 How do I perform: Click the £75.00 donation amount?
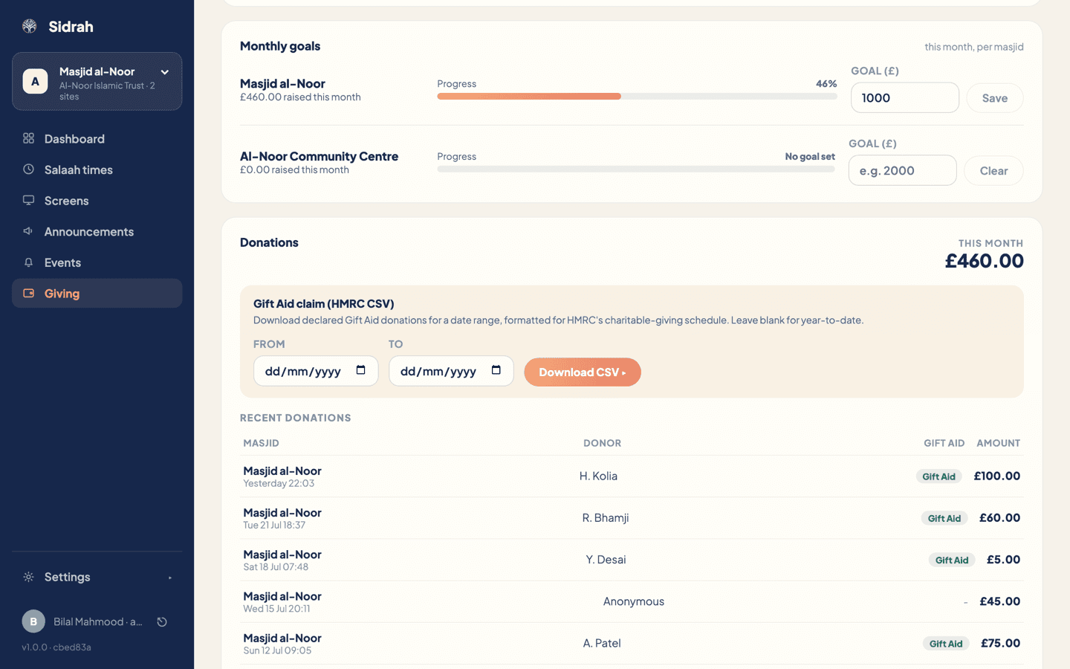(x=1000, y=643)
